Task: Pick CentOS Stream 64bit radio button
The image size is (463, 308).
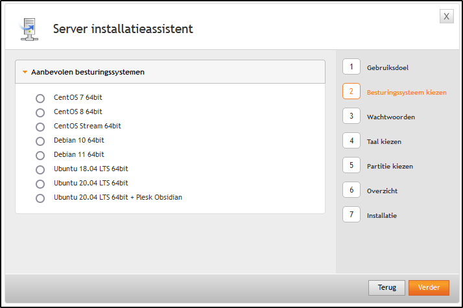Action: pos(40,127)
